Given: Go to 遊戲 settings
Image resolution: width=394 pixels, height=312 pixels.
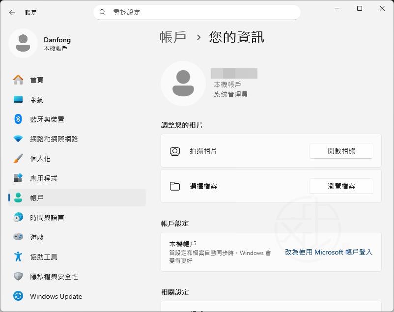Looking at the screenshot, I should tap(77, 237).
